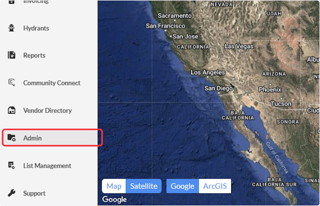Image resolution: width=320 pixels, height=206 pixels.
Task: Open the Admin menu item
Action: pos(52,138)
